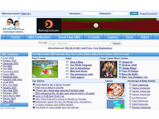
Task: Click the music icon beside Mann Ka Radio
Action: (120, 74)
